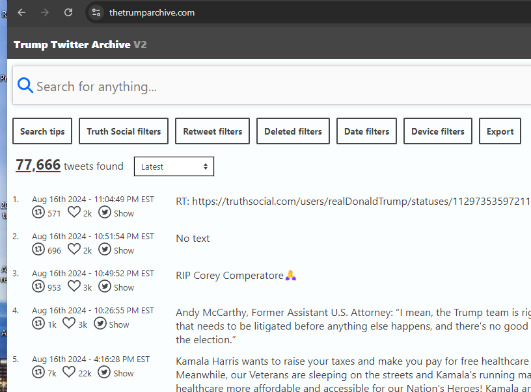Click heart icon on the 4:16:28 PM tweet
Screen dimensions: 531x392
(69, 372)
